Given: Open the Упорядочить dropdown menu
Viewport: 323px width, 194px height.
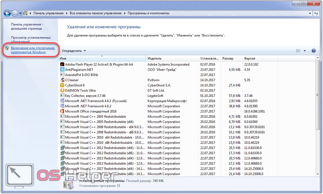Looking at the screenshot, I should [74, 51].
